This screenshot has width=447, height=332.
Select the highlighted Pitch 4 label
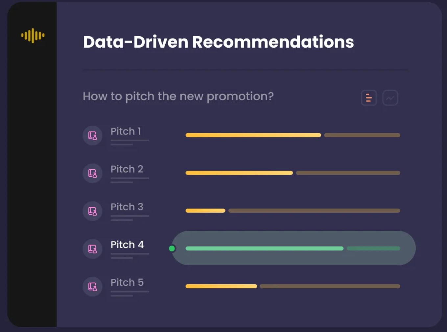point(127,245)
